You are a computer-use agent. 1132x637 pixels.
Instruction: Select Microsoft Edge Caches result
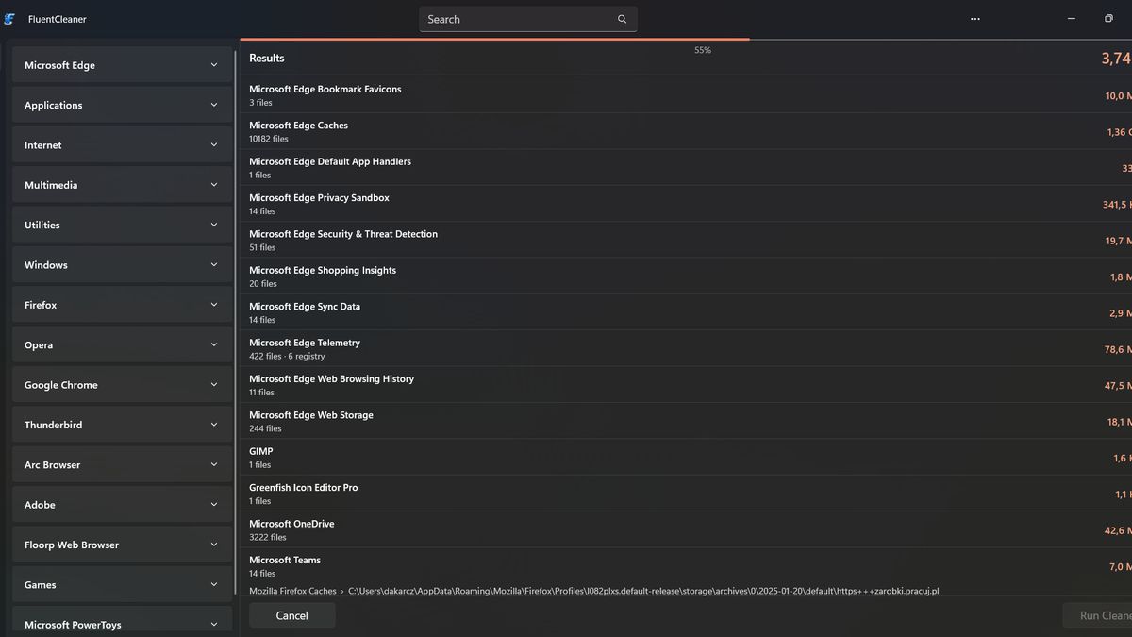tap(686, 131)
